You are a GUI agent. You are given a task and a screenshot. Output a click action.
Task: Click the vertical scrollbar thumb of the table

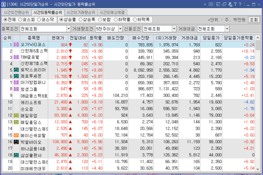click(258, 45)
